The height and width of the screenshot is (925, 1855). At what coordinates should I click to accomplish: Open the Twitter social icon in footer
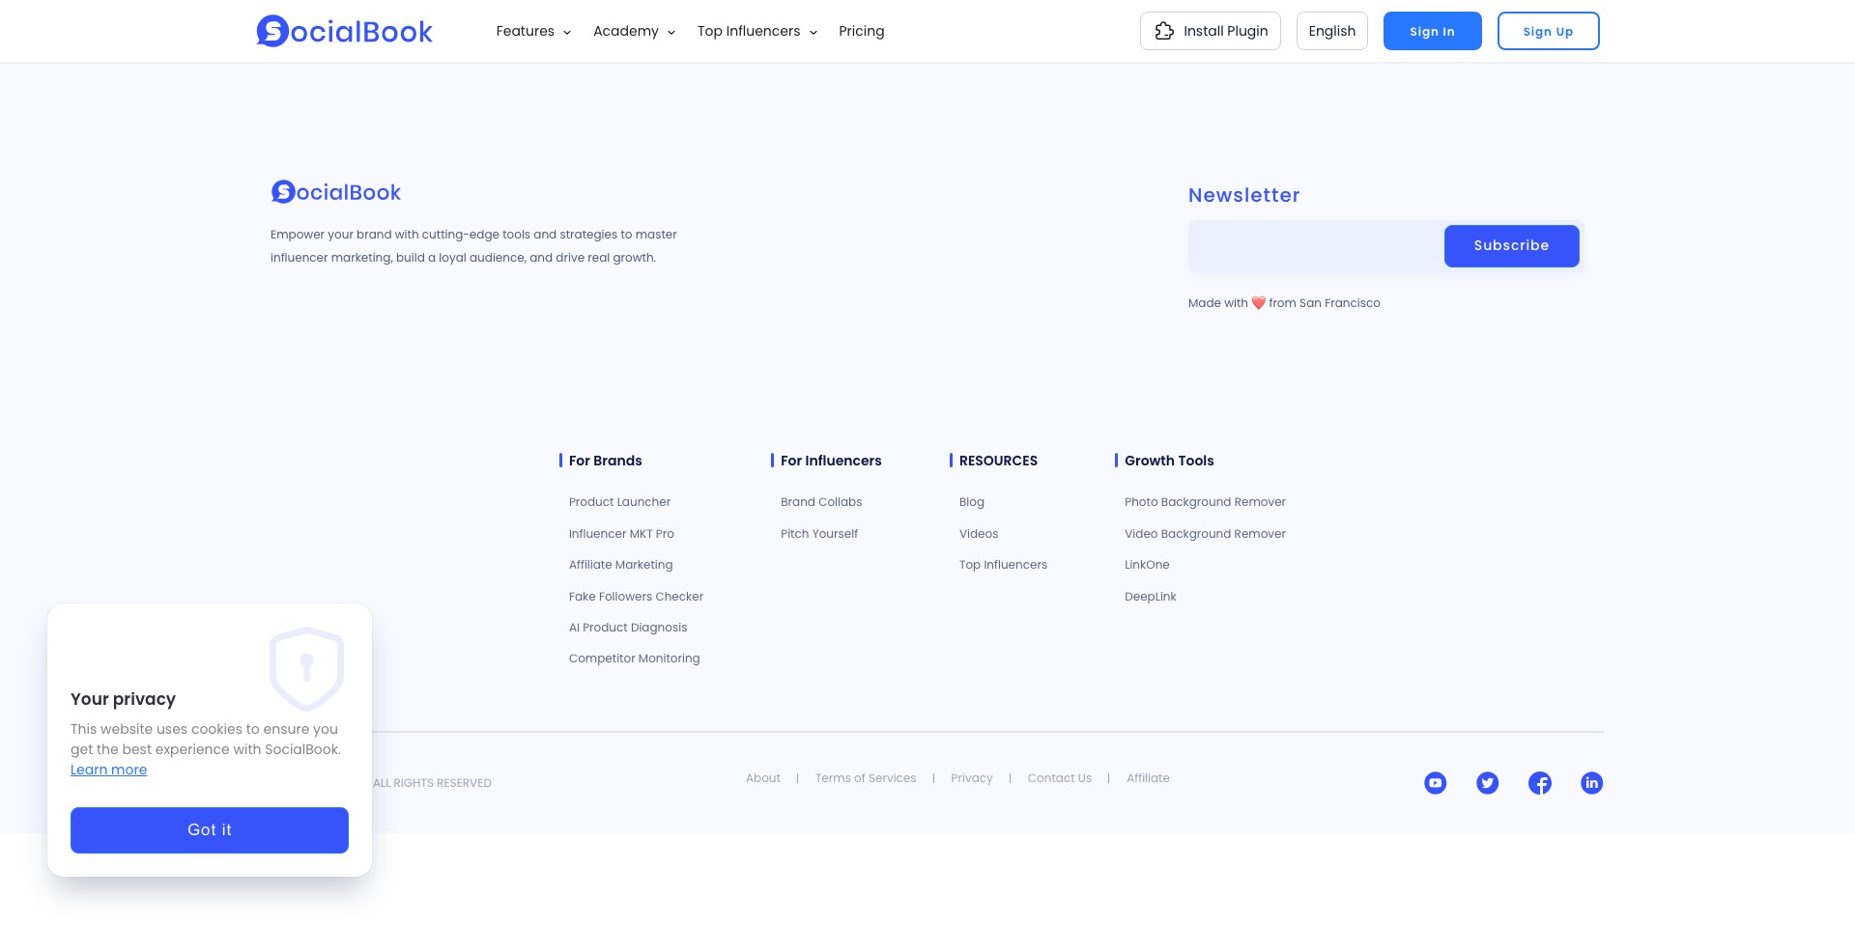coord(1488,783)
